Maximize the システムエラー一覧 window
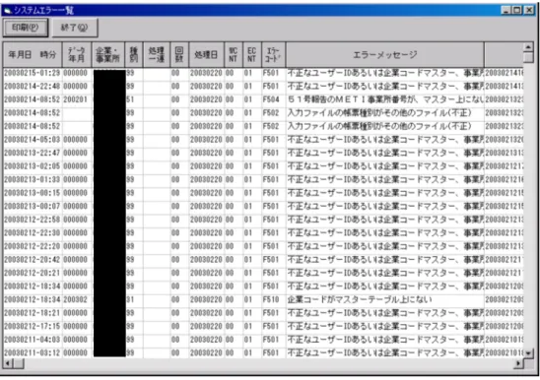 (517, 10)
